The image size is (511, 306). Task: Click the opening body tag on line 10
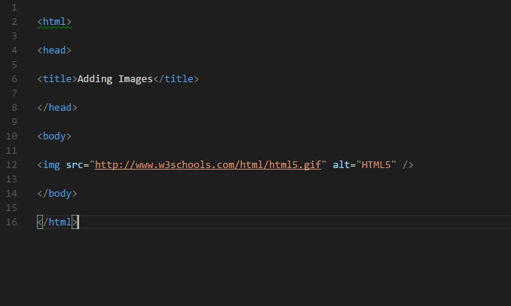click(x=54, y=136)
